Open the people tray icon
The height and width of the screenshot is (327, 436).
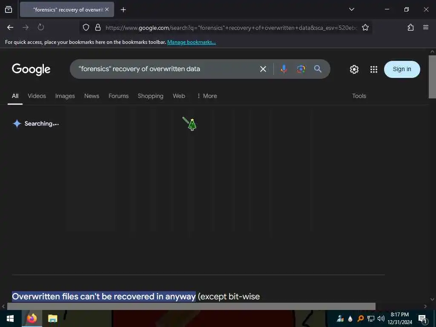click(340, 318)
